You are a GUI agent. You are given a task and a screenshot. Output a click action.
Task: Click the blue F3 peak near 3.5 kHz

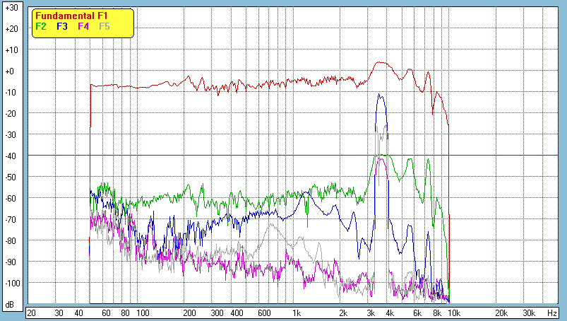coord(381,95)
